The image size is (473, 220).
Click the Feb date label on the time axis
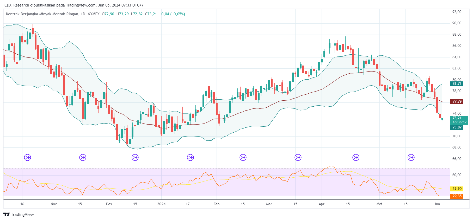point(217,204)
